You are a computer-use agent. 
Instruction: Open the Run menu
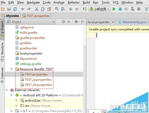click(x=96, y=2)
